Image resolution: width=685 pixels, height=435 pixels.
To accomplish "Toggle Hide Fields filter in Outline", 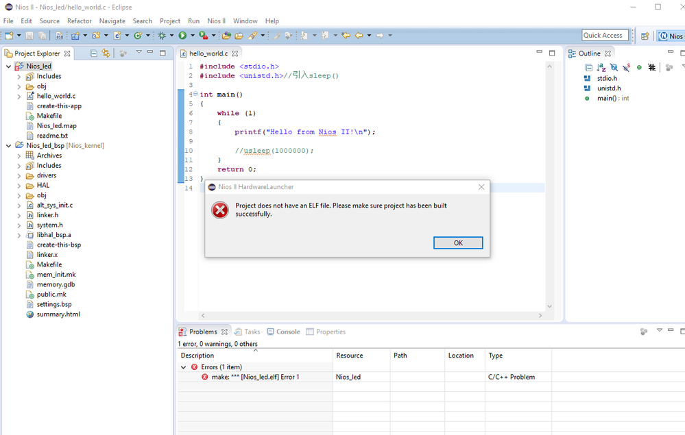I will click(614, 67).
